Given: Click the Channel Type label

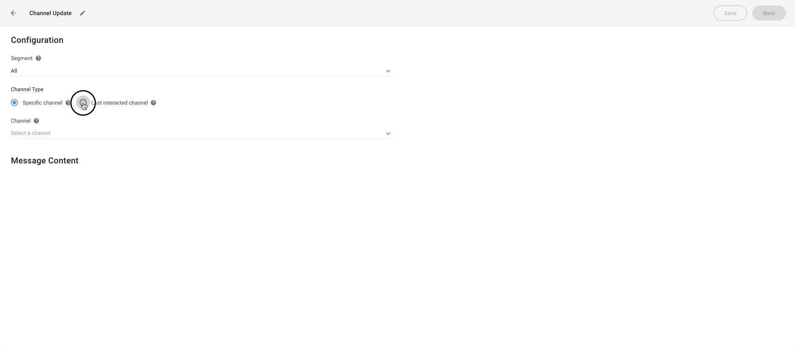Looking at the screenshot, I should (27, 89).
